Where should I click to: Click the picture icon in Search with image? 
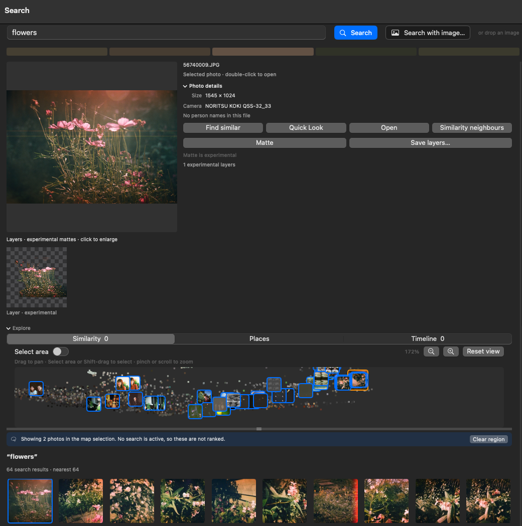click(x=395, y=33)
